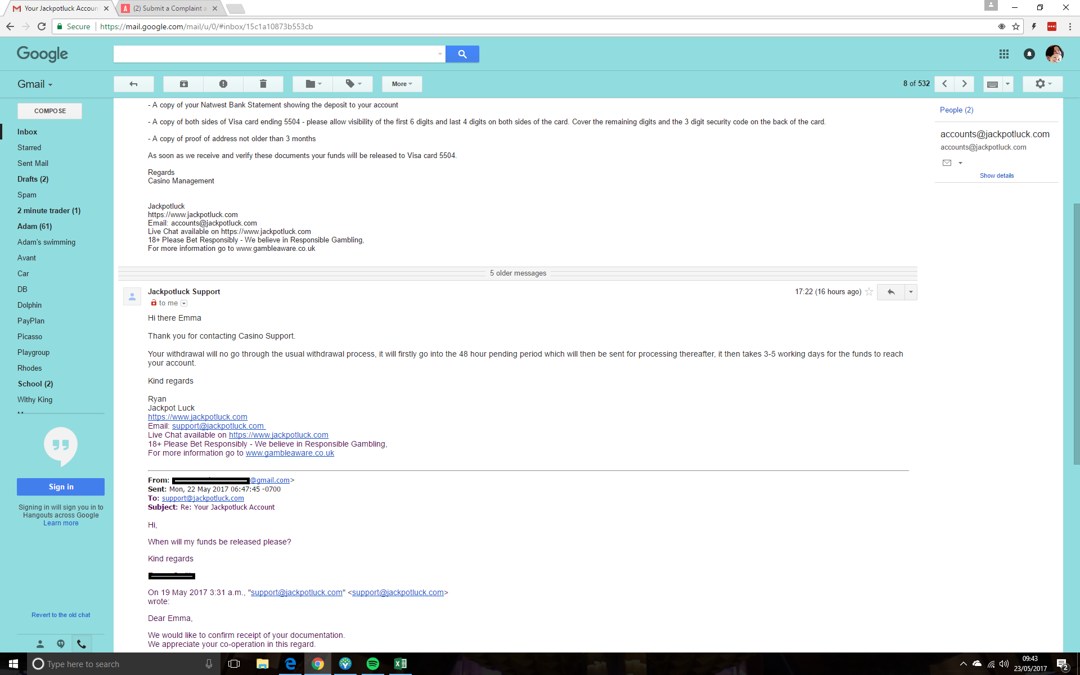Archive this email conversation
1080x675 pixels.
[x=183, y=84]
